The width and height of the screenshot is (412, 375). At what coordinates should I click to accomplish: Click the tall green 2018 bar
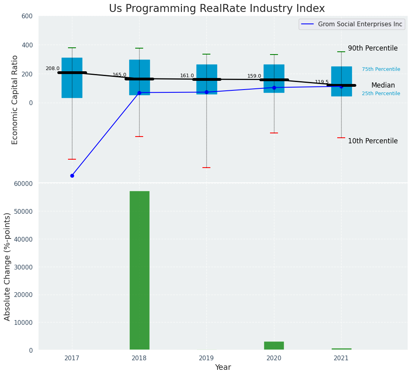pos(139,270)
